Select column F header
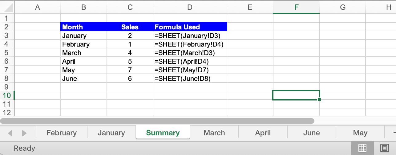Viewport: 396px width, 155px height. 296,7
